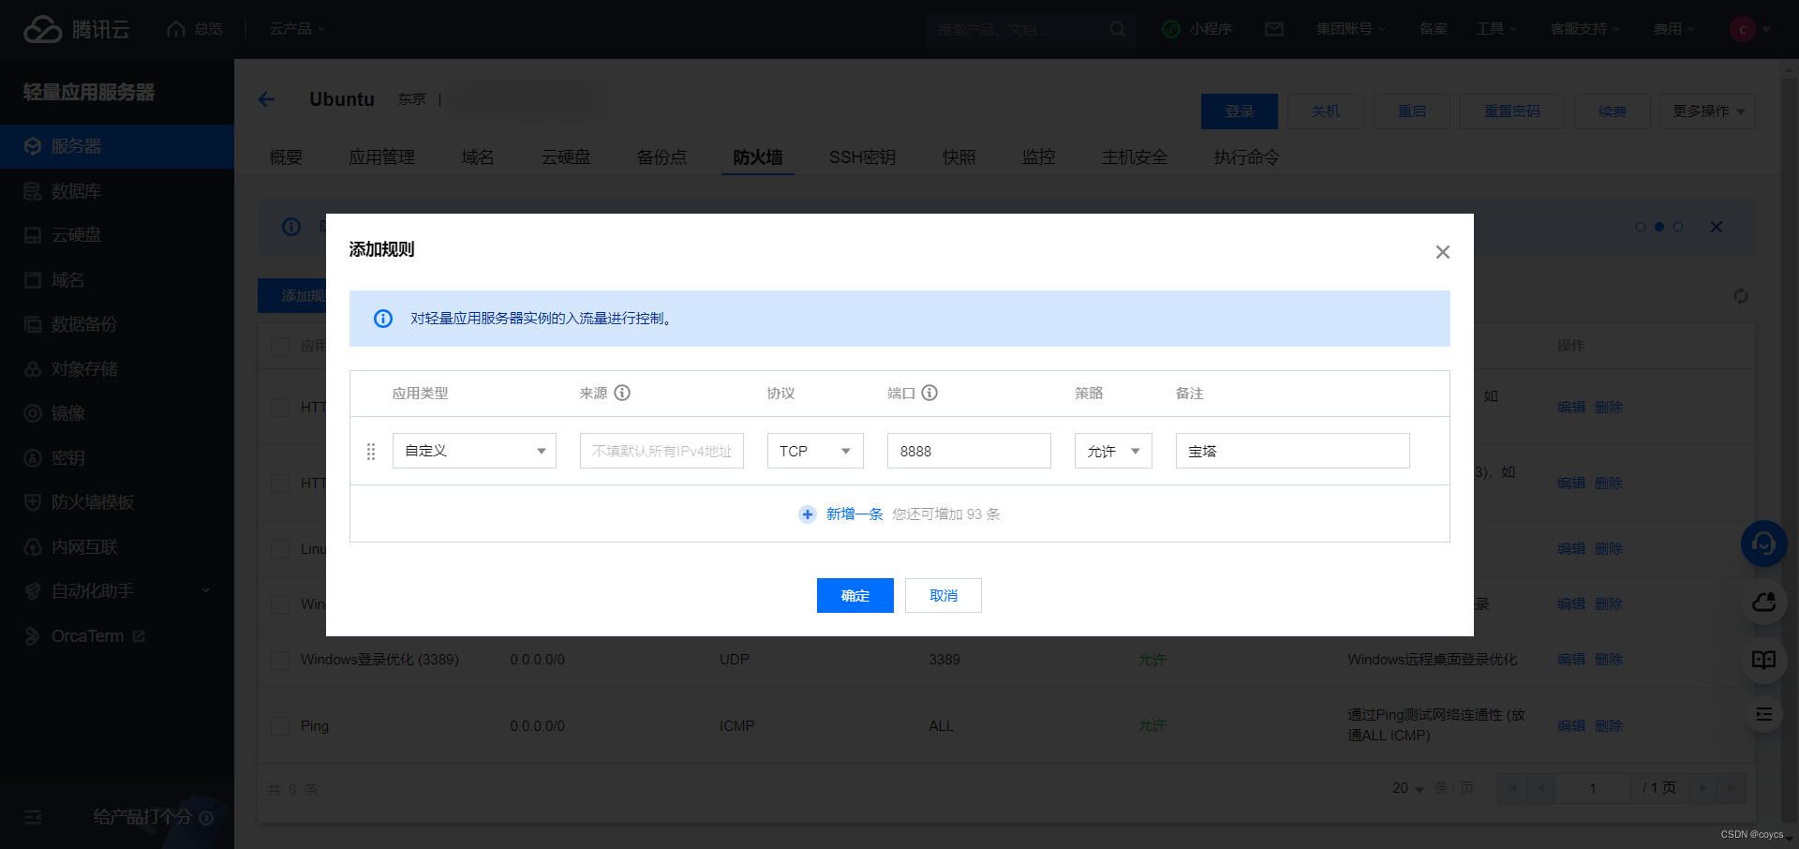The image size is (1799, 849).
Task: Expand the 云产品 menu
Action: tap(297, 29)
